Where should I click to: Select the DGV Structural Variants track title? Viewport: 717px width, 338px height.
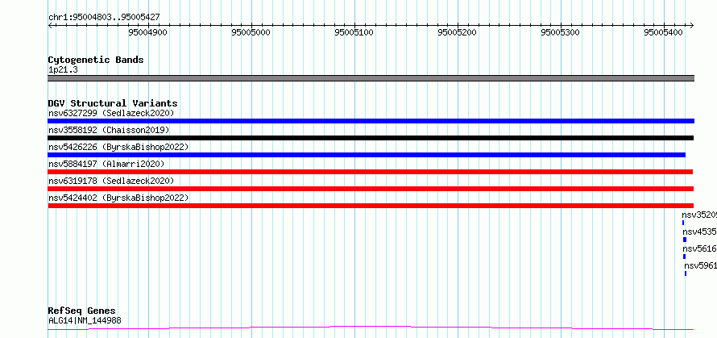(x=113, y=103)
